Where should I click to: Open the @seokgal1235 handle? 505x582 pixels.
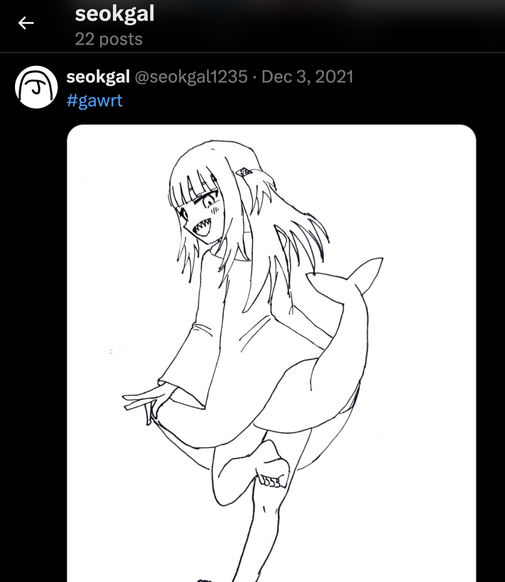click(x=191, y=76)
